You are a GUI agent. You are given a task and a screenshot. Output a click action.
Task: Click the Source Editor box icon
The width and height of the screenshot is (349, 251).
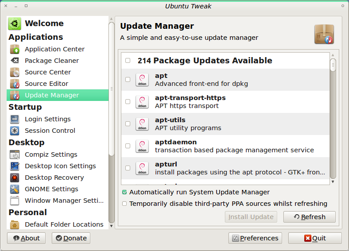pyautogui.click(x=15, y=84)
